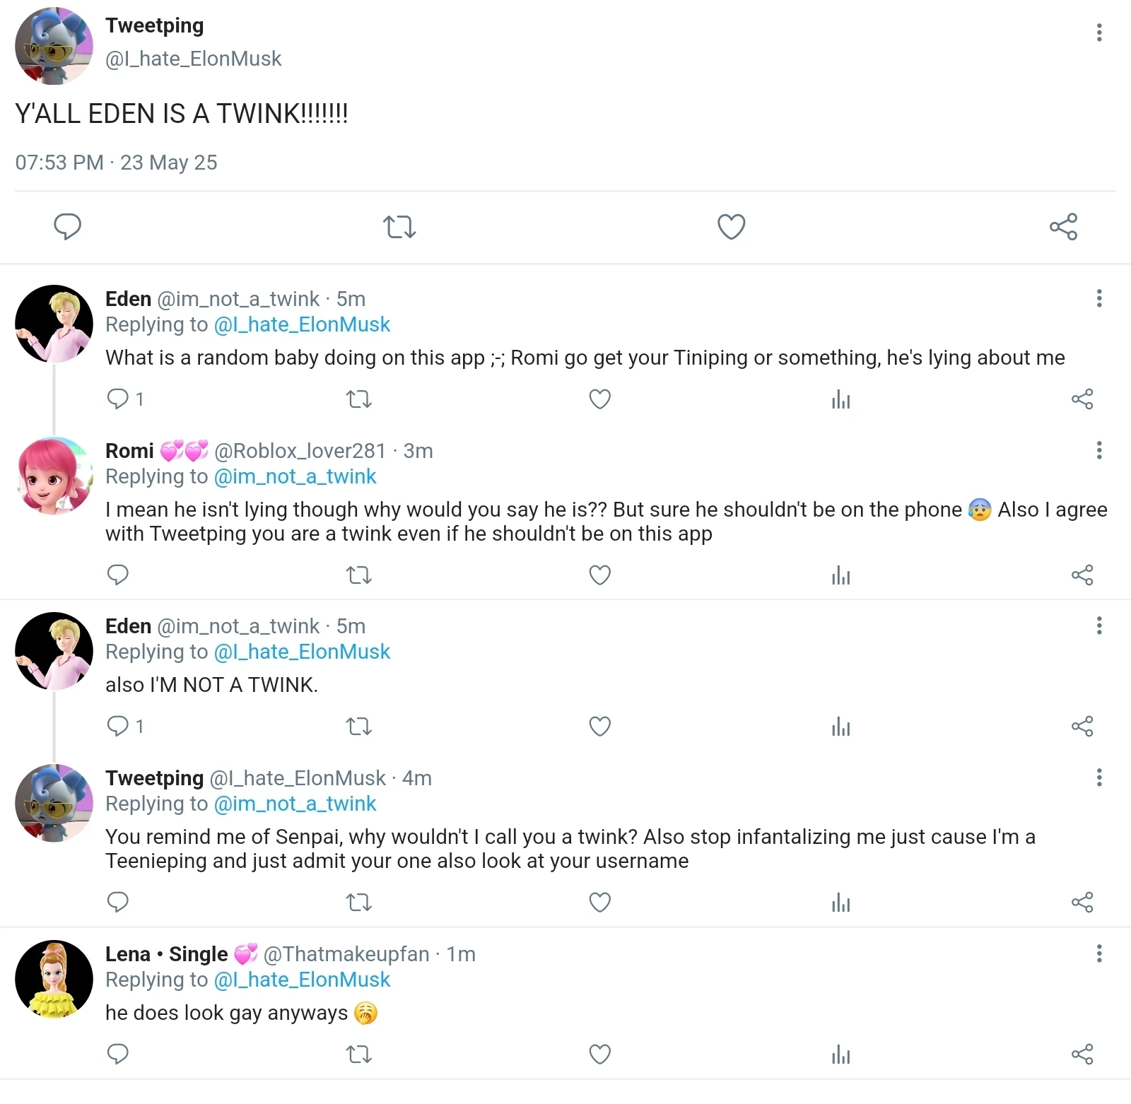Image resolution: width=1131 pixels, height=1104 pixels.
Task: Expand the menu on Lena's reply
Action: tap(1099, 952)
